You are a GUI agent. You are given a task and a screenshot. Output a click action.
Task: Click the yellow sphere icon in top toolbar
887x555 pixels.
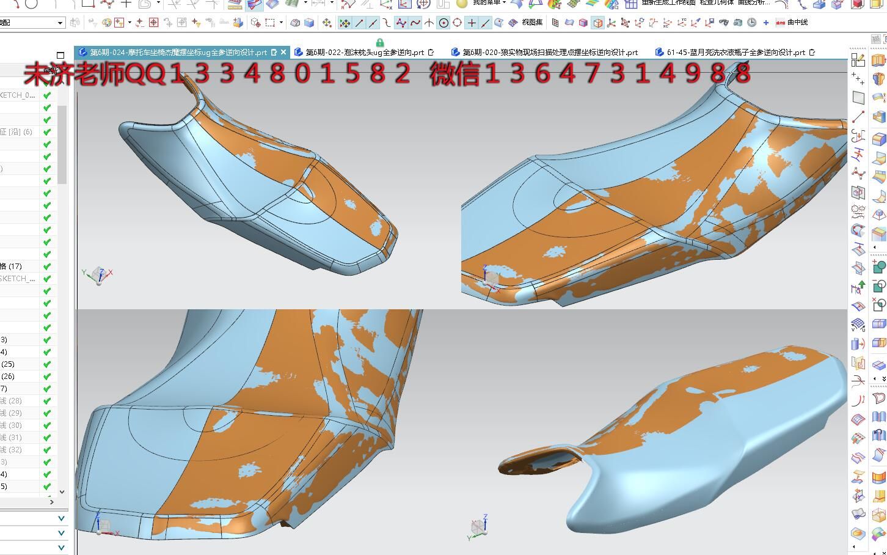[462, 4]
